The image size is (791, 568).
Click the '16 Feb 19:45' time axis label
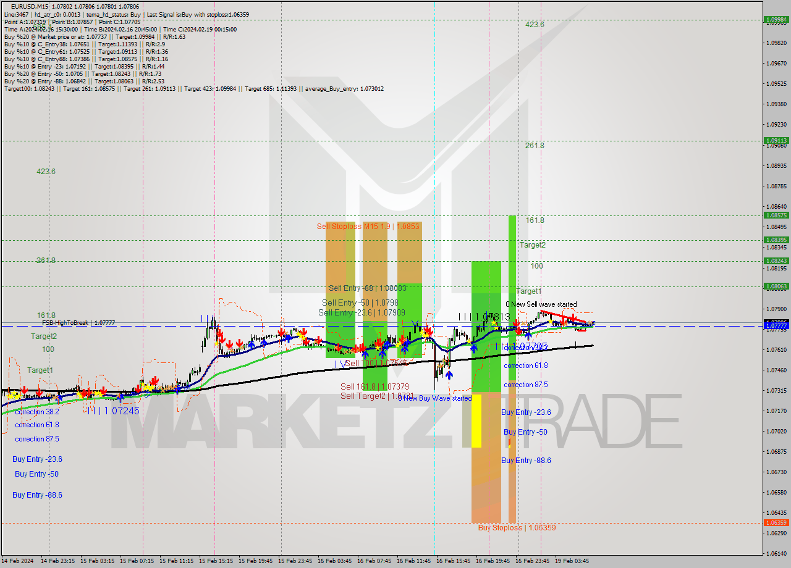493,561
